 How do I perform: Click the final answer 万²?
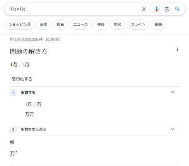click(13, 153)
